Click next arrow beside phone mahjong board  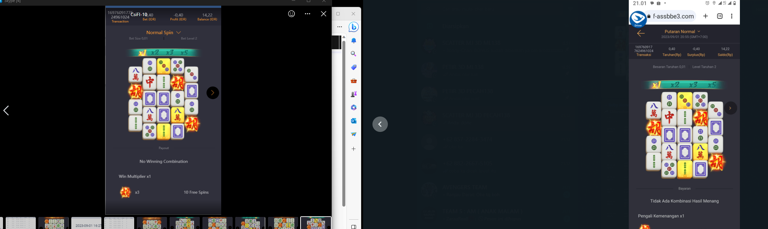730,108
